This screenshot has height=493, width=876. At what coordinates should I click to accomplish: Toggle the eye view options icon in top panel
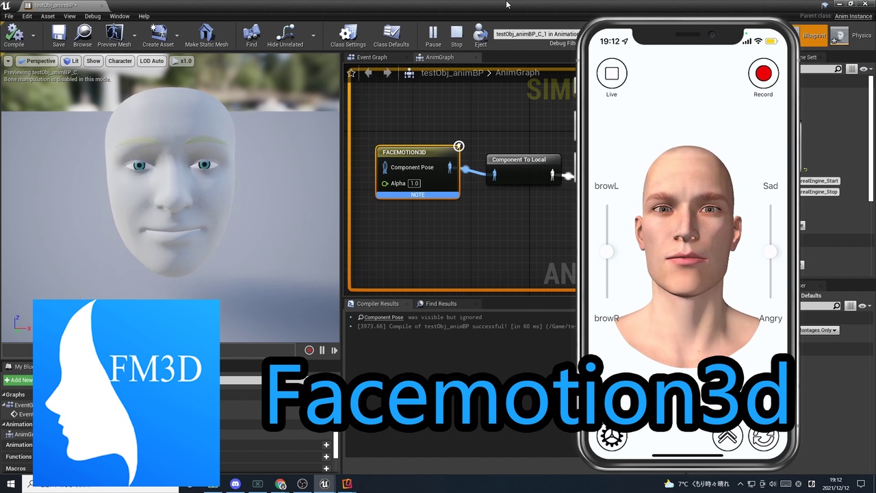tap(864, 69)
